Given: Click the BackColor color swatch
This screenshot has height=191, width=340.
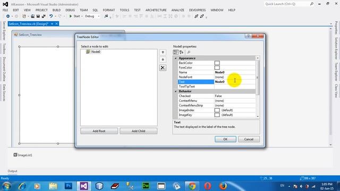Looking at the screenshot, I should click(x=217, y=63).
